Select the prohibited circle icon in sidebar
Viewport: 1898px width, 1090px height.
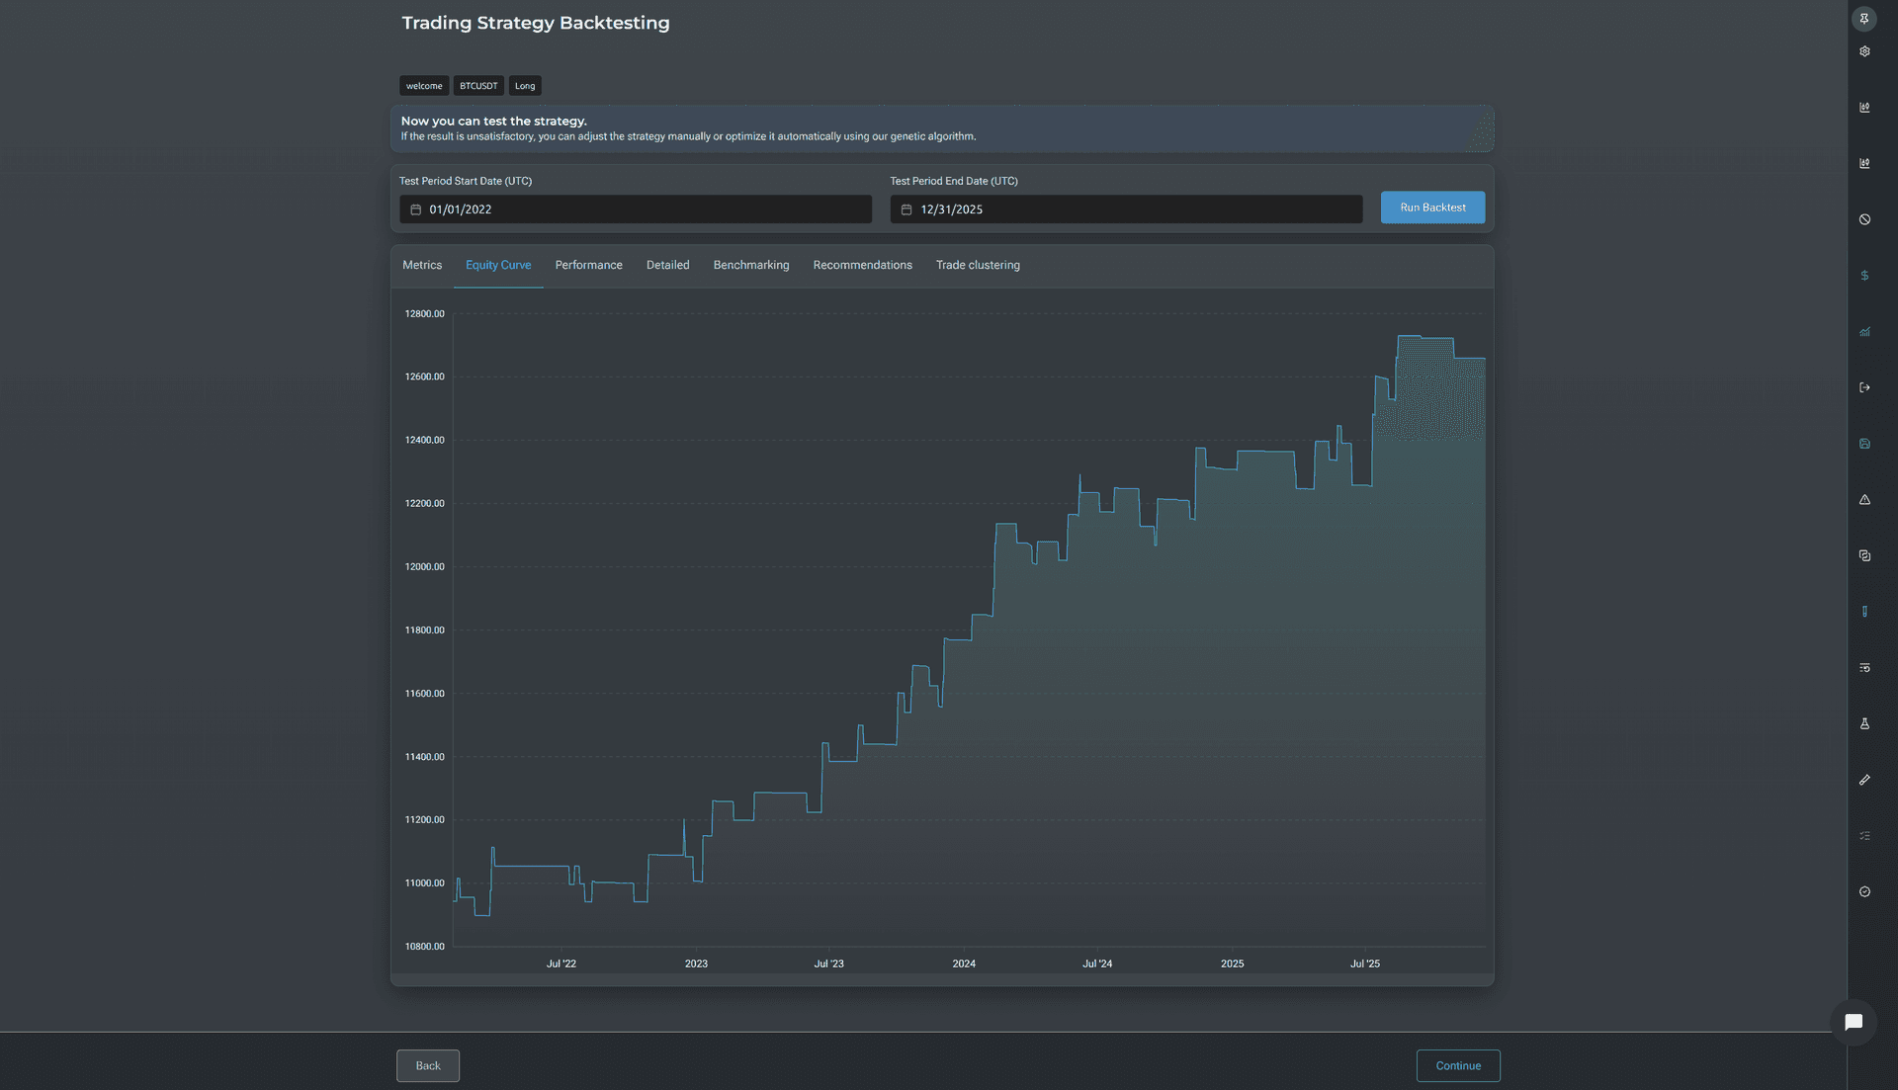[1864, 219]
